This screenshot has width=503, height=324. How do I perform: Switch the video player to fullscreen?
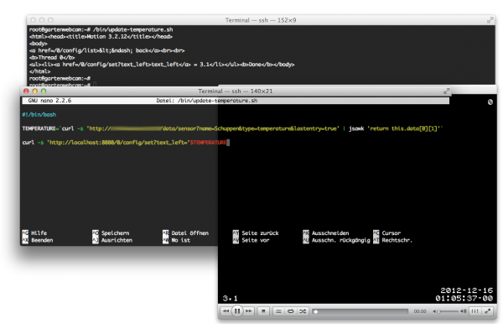(x=488, y=311)
